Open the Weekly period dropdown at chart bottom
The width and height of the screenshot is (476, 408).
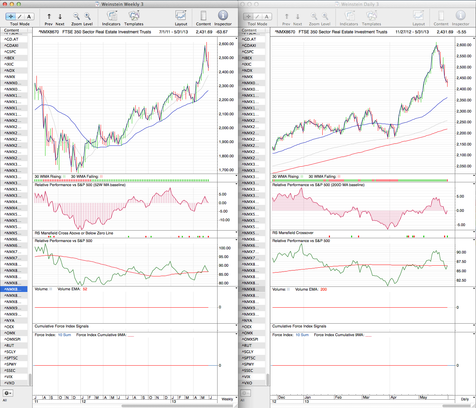(227, 399)
